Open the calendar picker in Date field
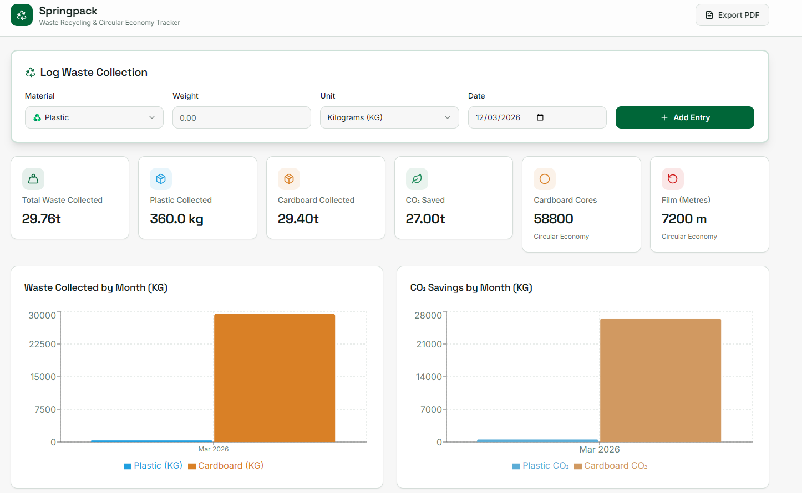The image size is (802, 493). point(540,117)
